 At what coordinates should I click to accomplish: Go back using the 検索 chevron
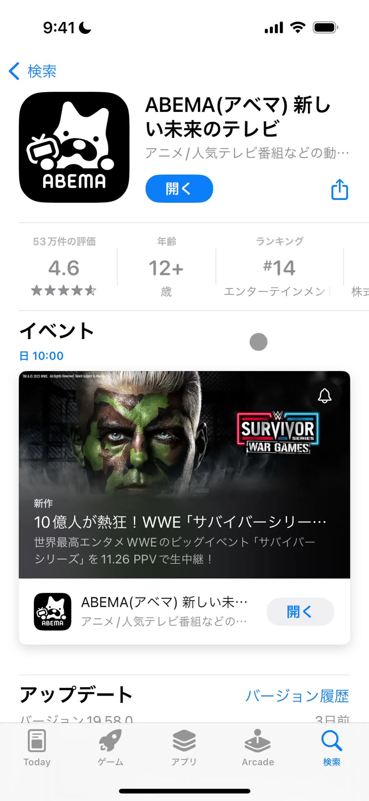[33, 71]
